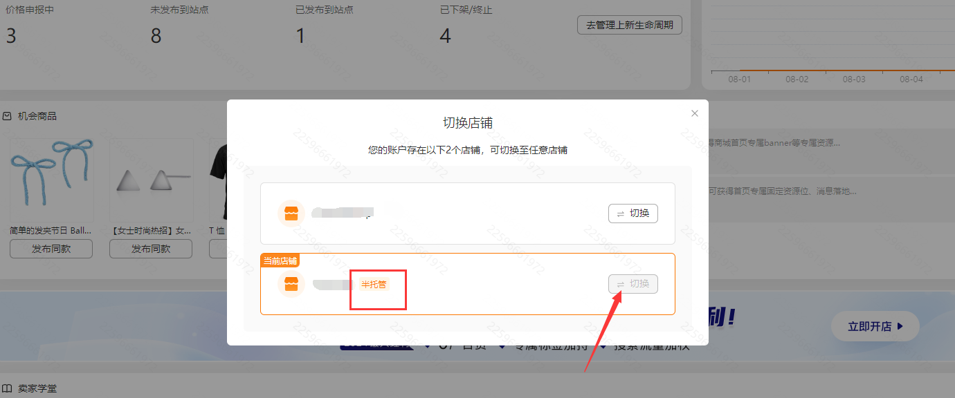Click the current store's orange shop icon

[x=291, y=284]
